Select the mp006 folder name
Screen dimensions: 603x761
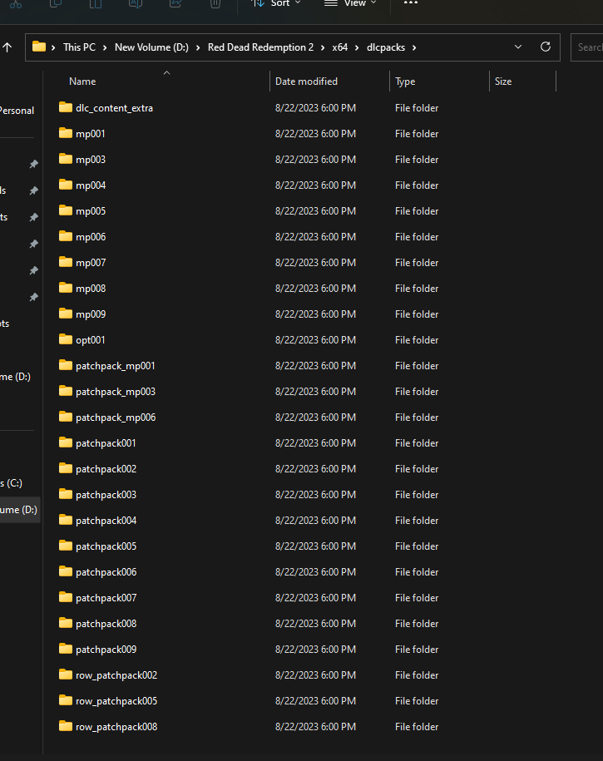91,236
